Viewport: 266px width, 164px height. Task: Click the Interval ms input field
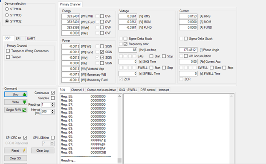click(x=46, y=112)
